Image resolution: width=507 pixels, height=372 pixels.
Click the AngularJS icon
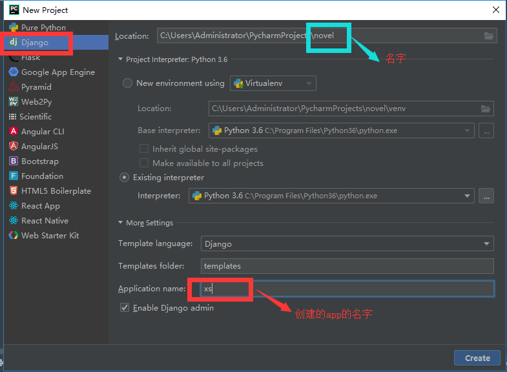[x=14, y=146]
